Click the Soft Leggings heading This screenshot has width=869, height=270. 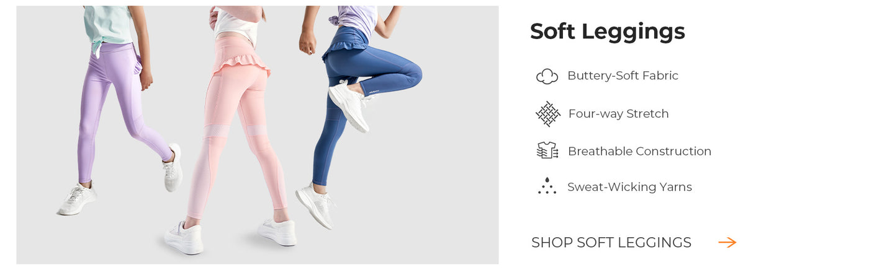[x=608, y=32]
